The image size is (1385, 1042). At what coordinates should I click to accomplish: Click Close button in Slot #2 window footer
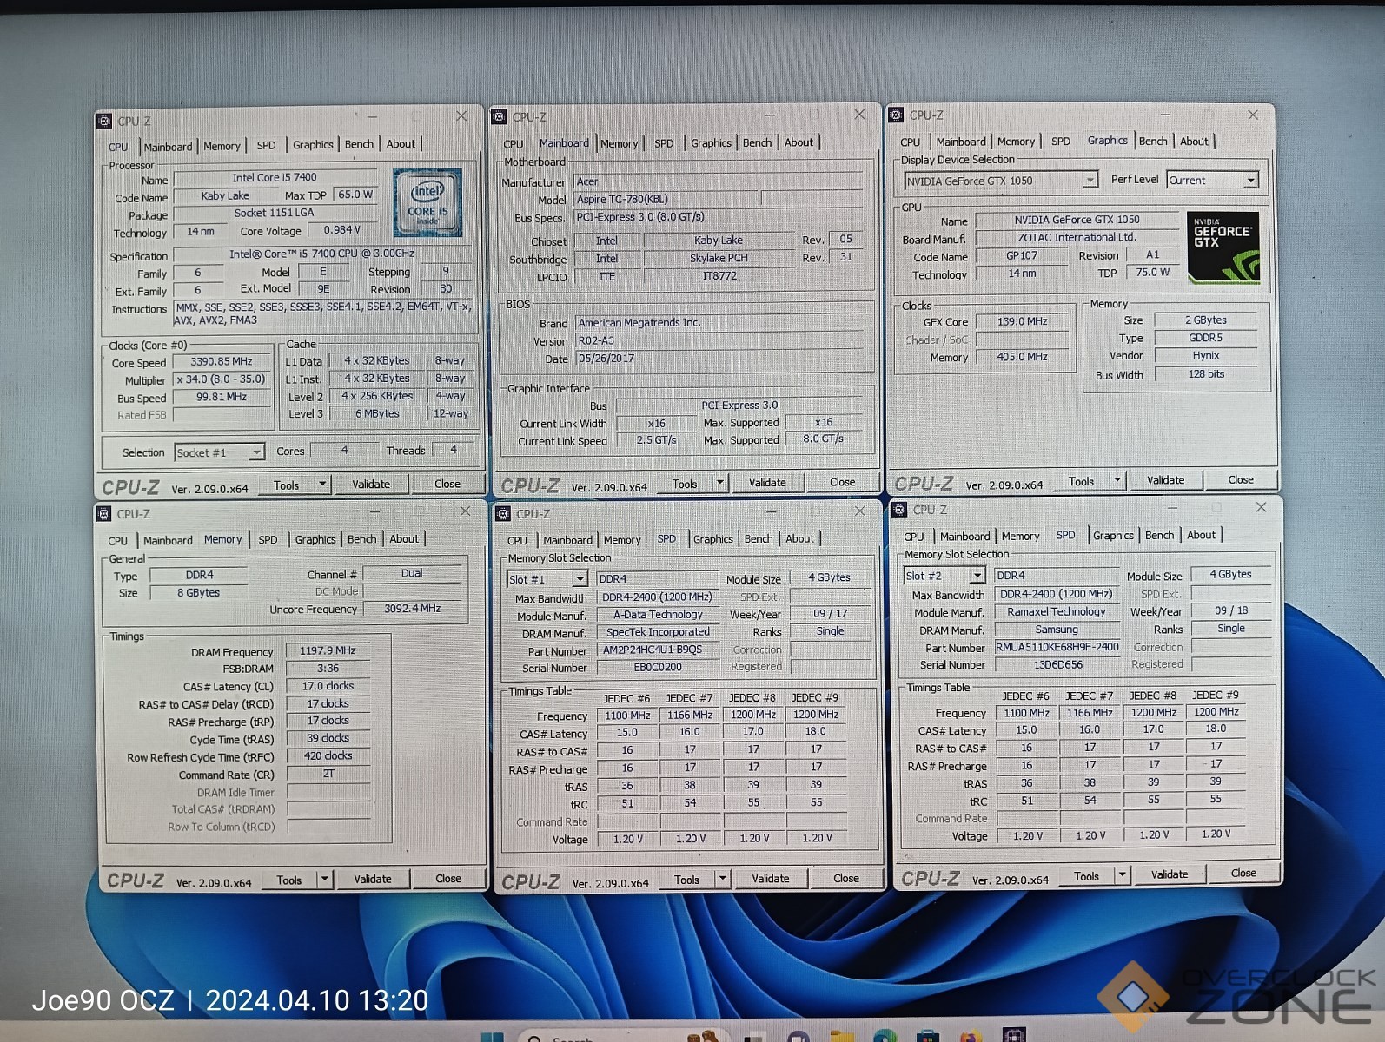pos(1243,873)
